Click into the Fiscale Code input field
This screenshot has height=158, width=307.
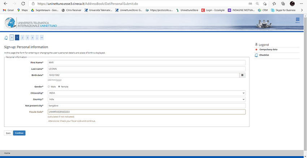point(146,112)
